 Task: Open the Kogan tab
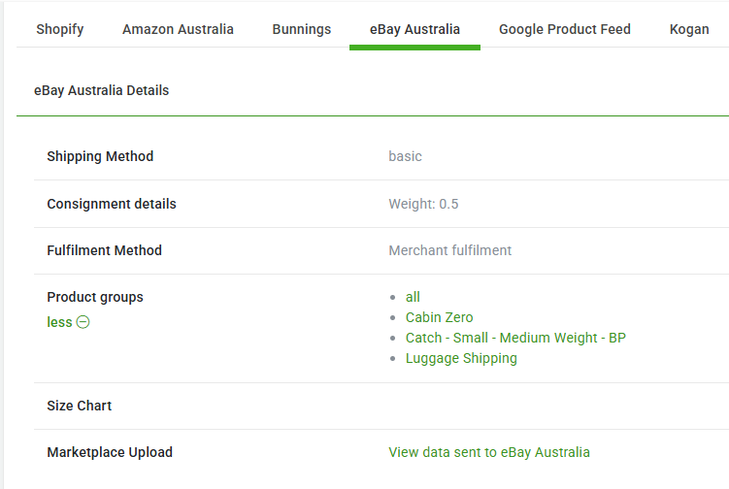(689, 29)
